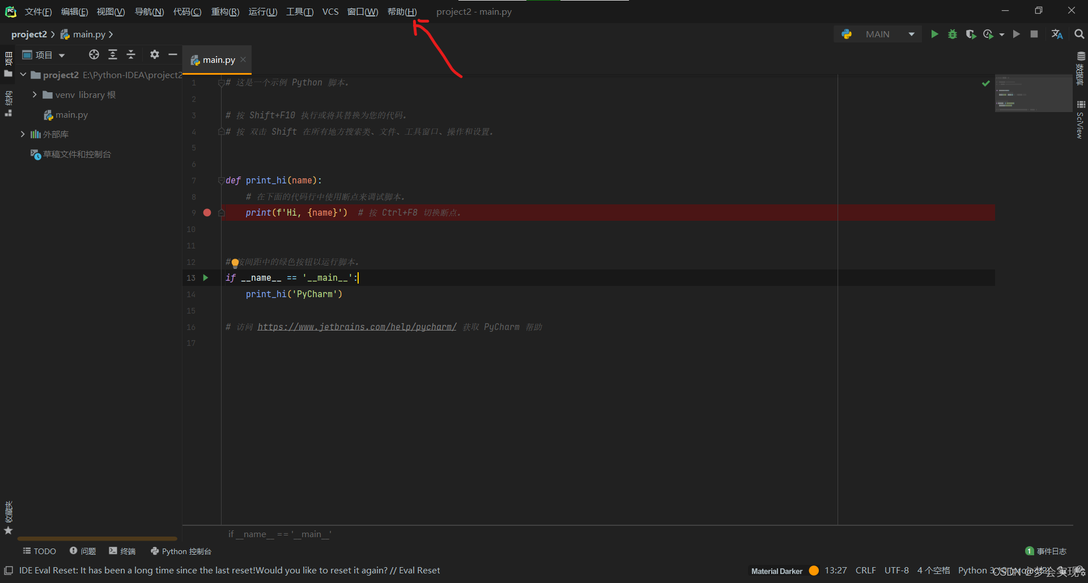Image resolution: width=1088 pixels, height=583 pixels.
Task: Toggle the breakpoint on line 9
Action: [207, 213]
